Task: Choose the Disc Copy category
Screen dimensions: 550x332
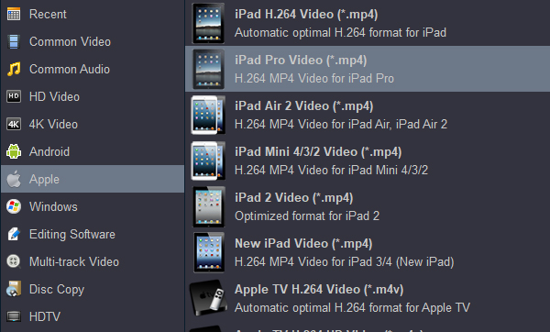Action: tap(93, 289)
